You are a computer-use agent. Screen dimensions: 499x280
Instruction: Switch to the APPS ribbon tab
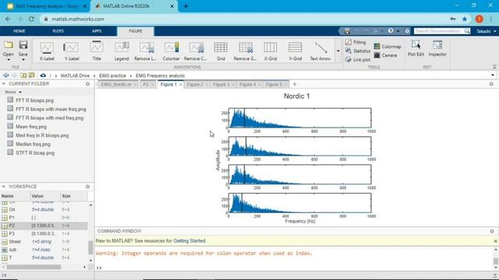click(x=97, y=31)
